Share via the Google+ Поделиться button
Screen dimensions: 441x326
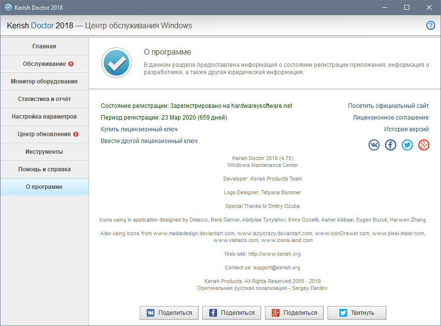[x=294, y=313]
